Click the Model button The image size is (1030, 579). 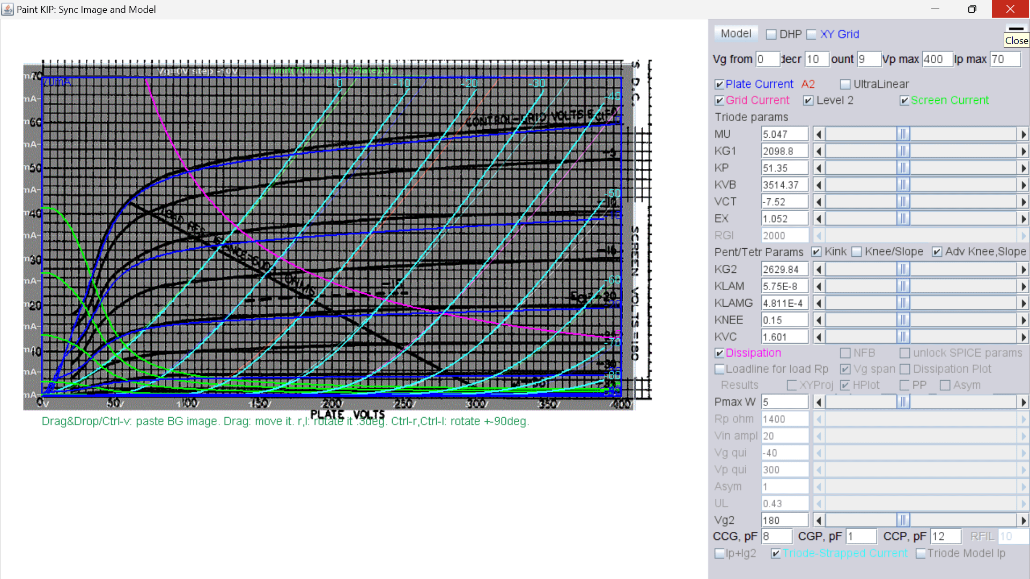pos(735,34)
